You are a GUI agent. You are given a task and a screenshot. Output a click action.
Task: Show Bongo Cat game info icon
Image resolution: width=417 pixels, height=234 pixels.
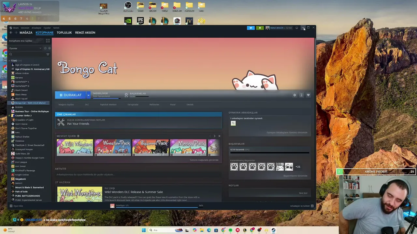pos(301,95)
